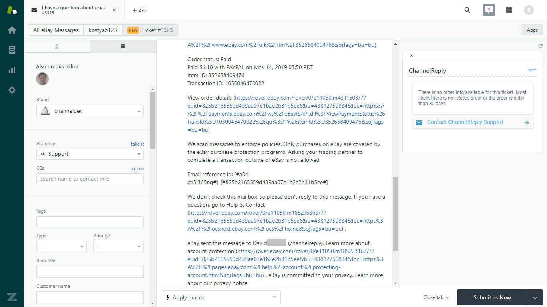Screen dimensions: 547x307
Task: Open user profile avatar menu
Action: point(529,10)
